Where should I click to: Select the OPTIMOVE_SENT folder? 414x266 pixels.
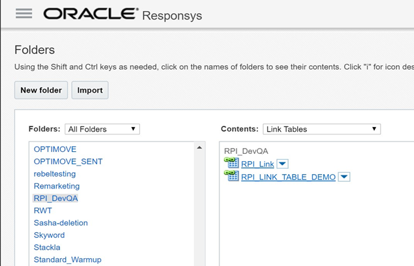[68, 162]
